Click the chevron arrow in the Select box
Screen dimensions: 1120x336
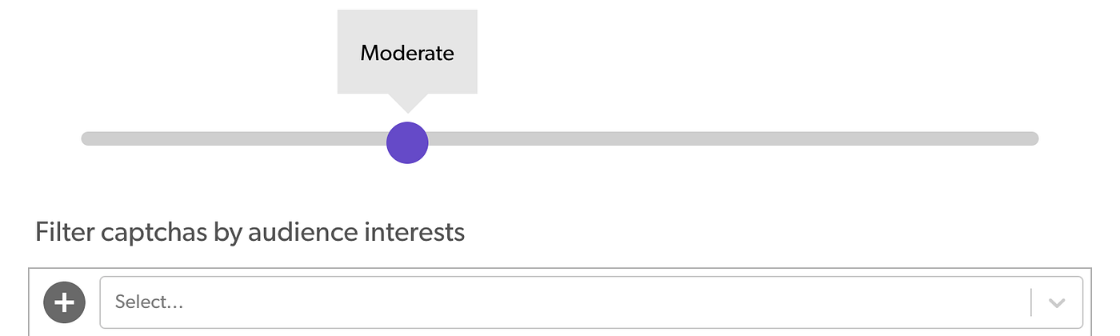(x=1057, y=302)
